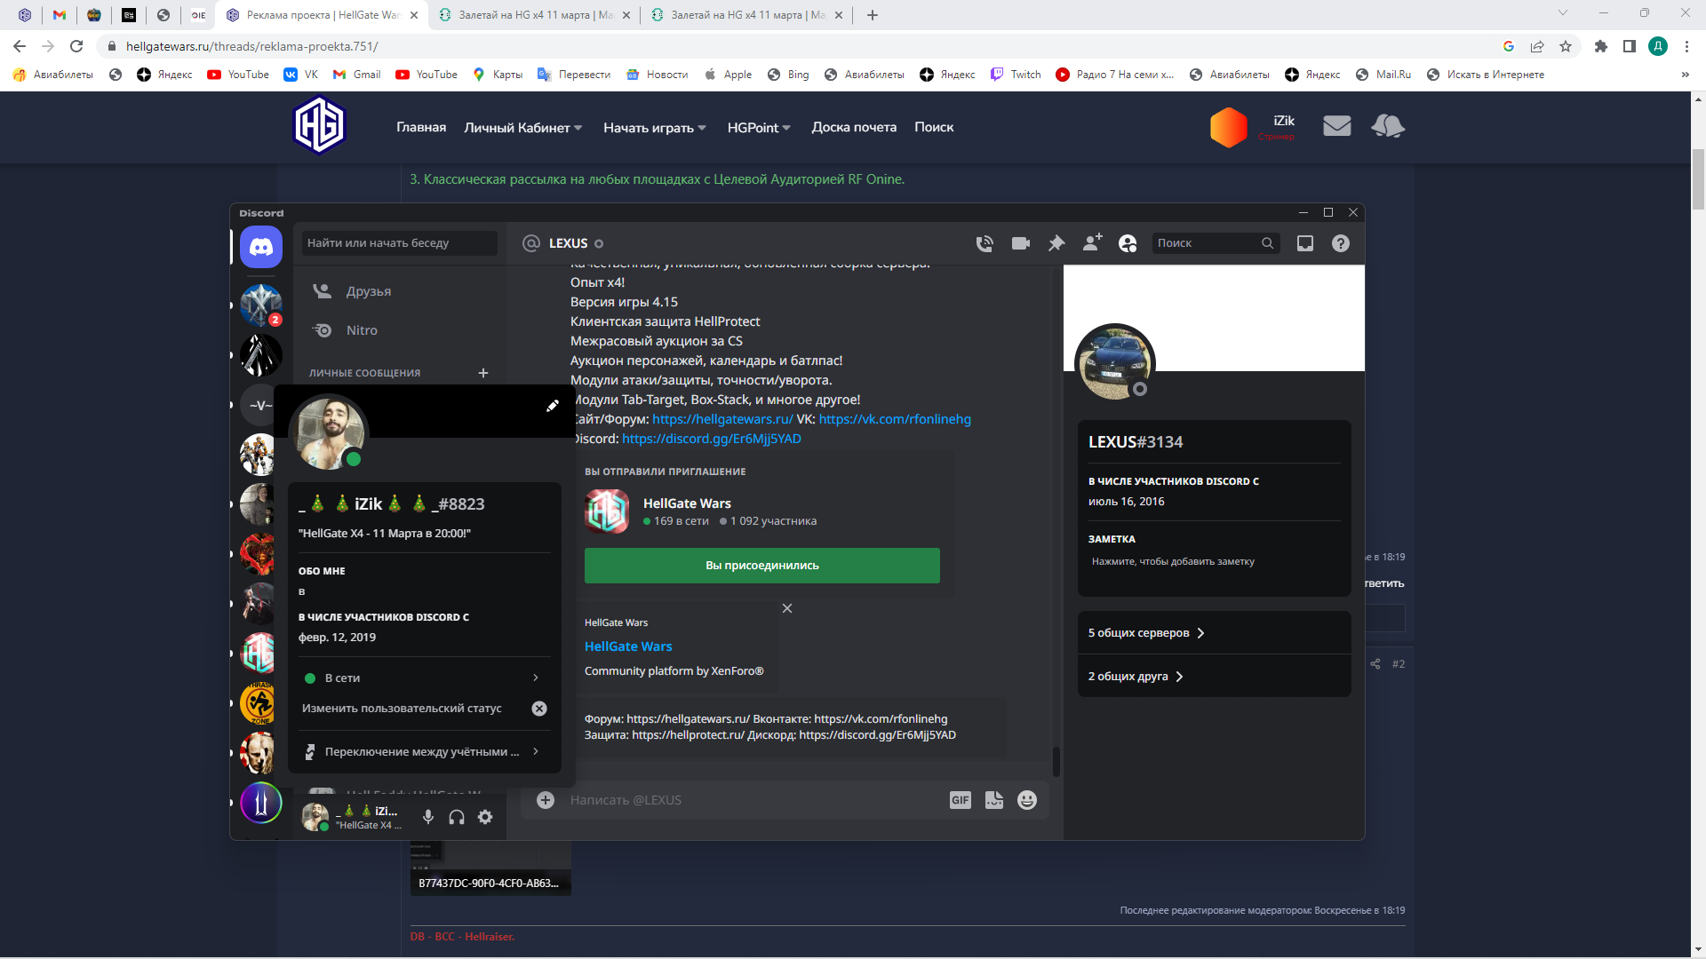Open the B77437DC attachment thumbnail

pyautogui.click(x=489, y=868)
